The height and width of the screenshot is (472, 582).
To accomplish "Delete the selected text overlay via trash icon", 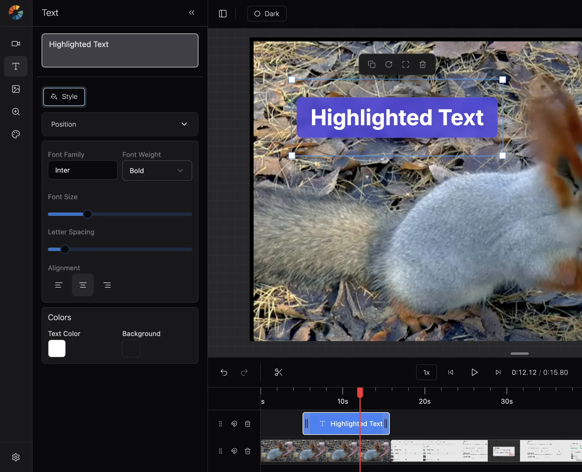I will pyautogui.click(x=423, y=64).
